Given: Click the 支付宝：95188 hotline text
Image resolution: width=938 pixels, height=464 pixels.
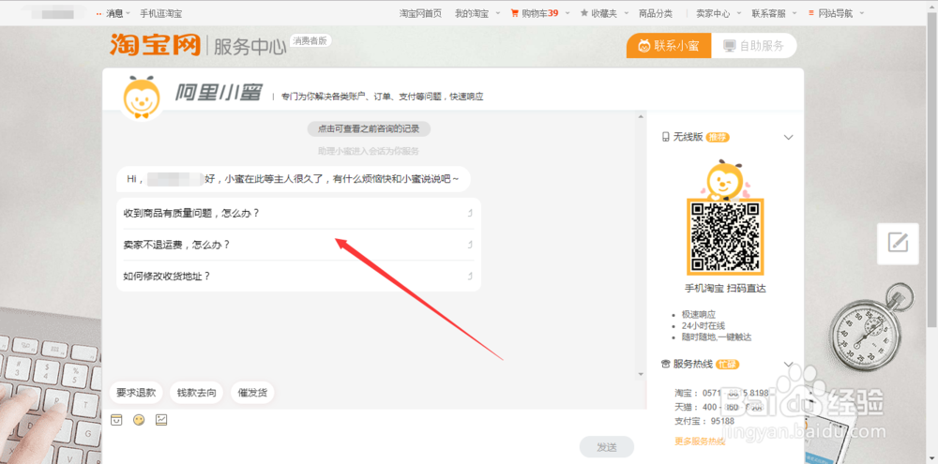Looking at the screenshot, I should click(x=704, y=421).
